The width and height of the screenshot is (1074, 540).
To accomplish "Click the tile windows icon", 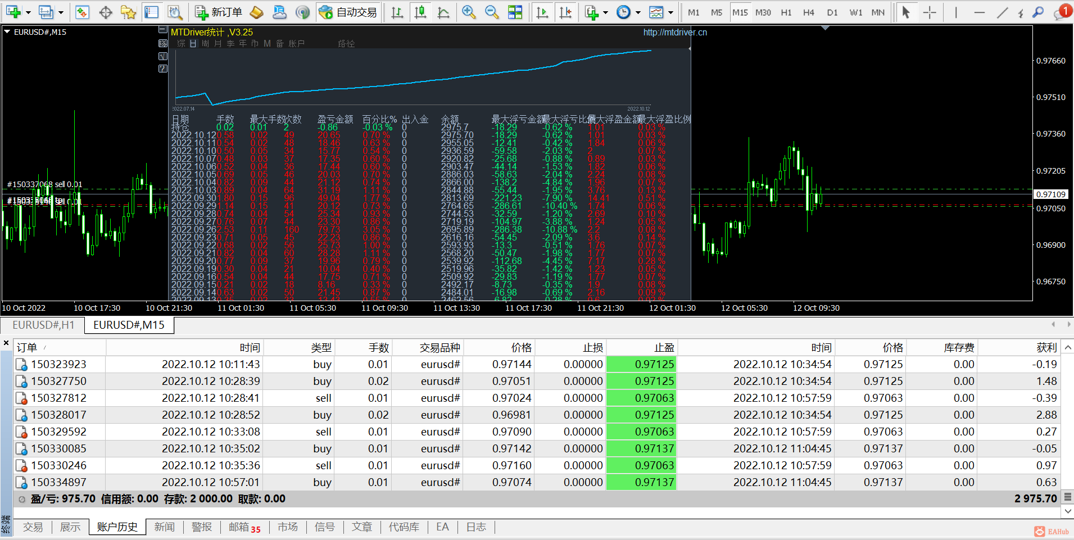I will pos(514,12).
